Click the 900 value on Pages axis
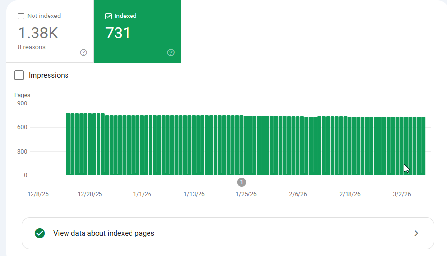This screenshot has height=256, width=447. point(22,103)
